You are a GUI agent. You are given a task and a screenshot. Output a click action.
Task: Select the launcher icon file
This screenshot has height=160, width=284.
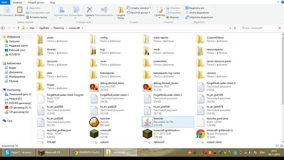pyautogui.click(x=100, y=122)
